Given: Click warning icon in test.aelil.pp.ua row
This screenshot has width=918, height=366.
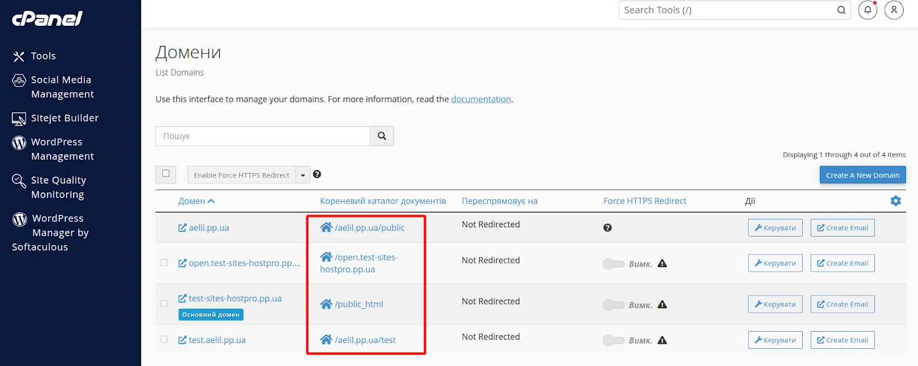Looking at the screenshot, I should click(662, 340).
